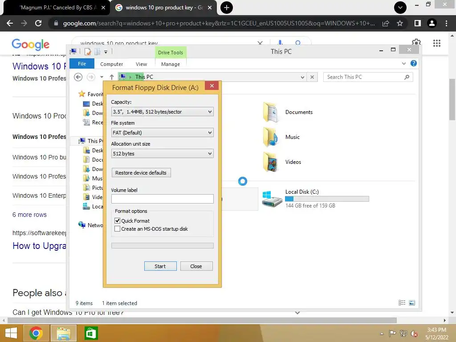
Task: Reload the Google search page
Action: pos(38,23)
